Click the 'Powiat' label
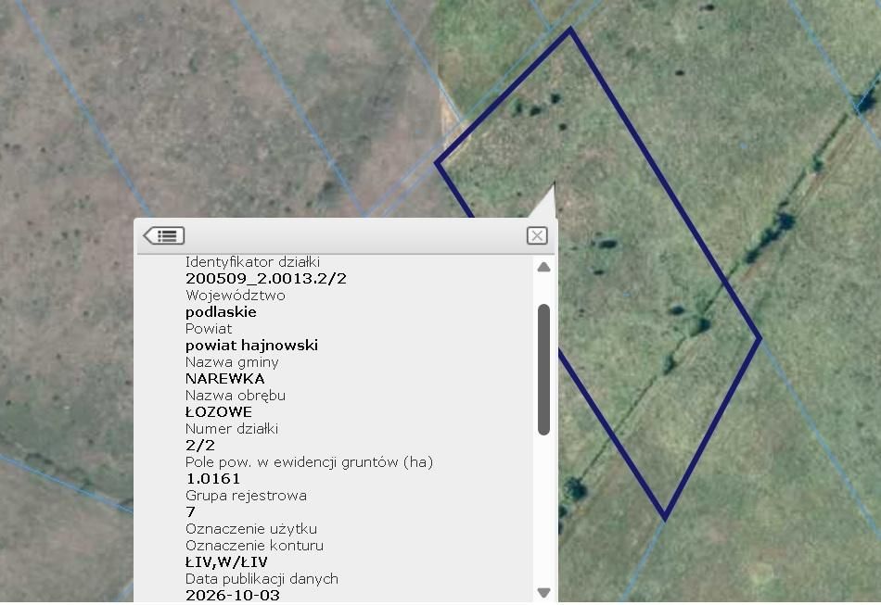This screenshot has width=881, height=605. pos(209,329)
